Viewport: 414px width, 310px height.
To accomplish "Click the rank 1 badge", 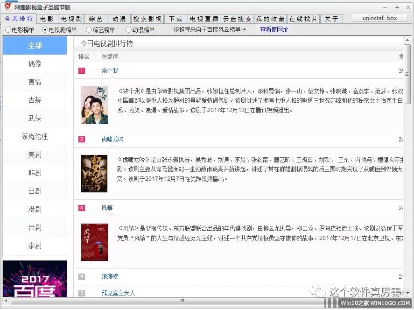I will [x=82, y=70].
